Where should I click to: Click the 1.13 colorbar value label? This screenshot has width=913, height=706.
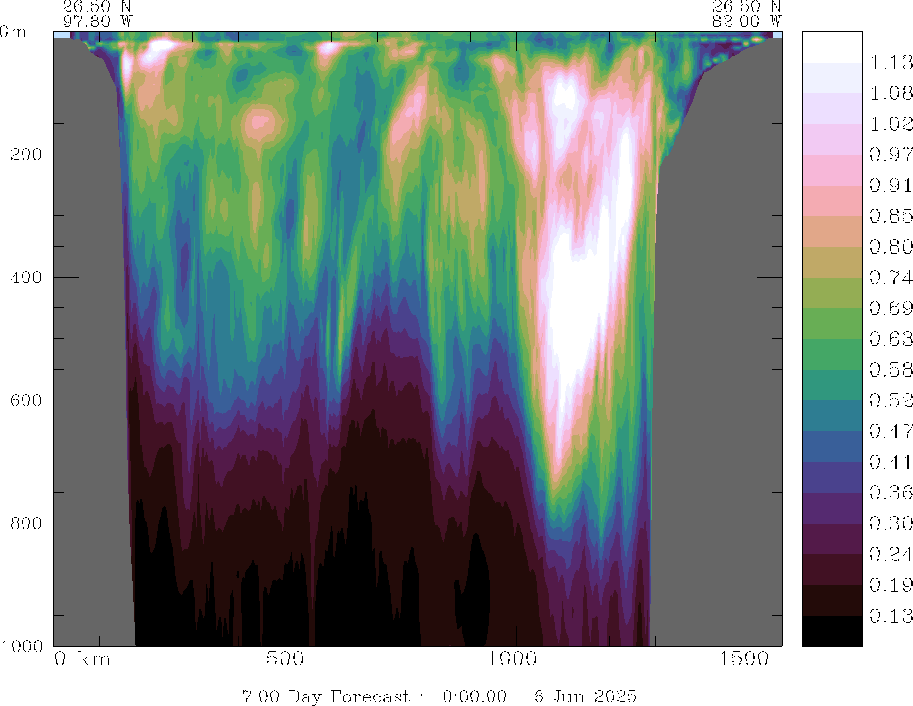click(x=890, y=63)
